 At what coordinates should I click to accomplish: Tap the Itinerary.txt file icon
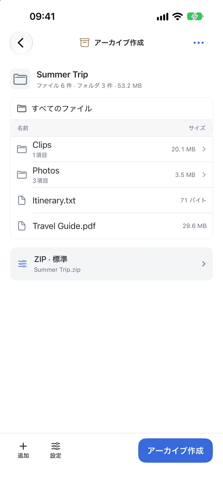[x=22, y=200]
